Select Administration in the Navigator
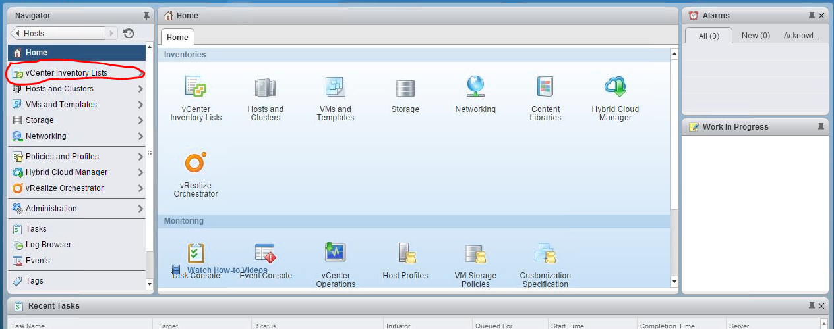This screenshot has height=329, width=834. (x=76, y=209)
